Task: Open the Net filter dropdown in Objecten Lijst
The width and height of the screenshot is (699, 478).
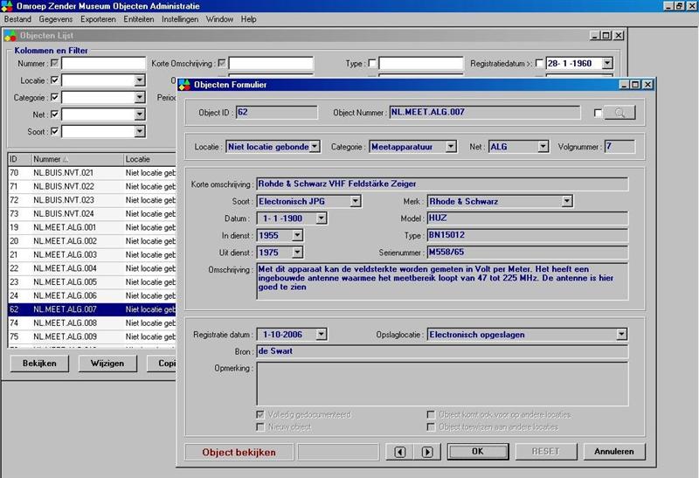Action: (140, 114)
